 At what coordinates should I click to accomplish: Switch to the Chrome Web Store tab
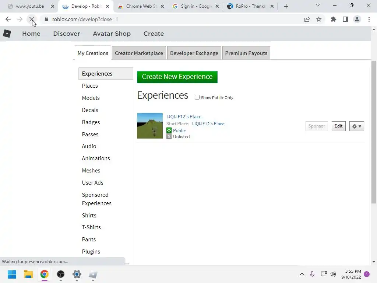coord(141,6)
